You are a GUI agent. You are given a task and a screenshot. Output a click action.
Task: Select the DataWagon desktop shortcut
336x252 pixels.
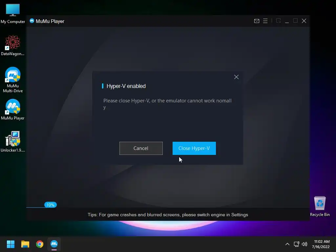tap(13, 45)
